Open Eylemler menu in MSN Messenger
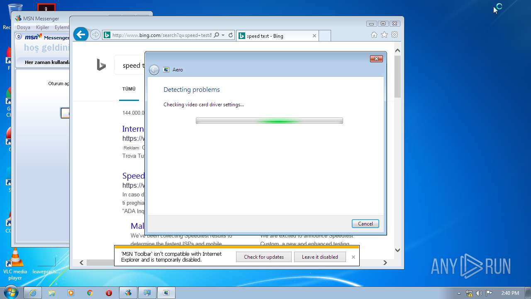This screenshot has width=531, height=299. point(62,27)
